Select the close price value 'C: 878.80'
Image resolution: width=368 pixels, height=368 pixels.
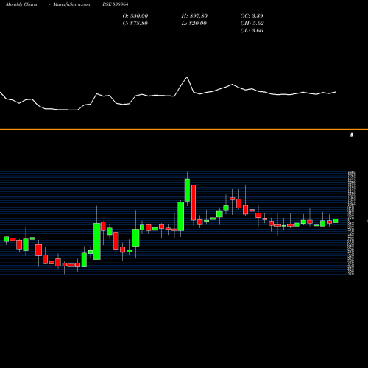point(135,24)
